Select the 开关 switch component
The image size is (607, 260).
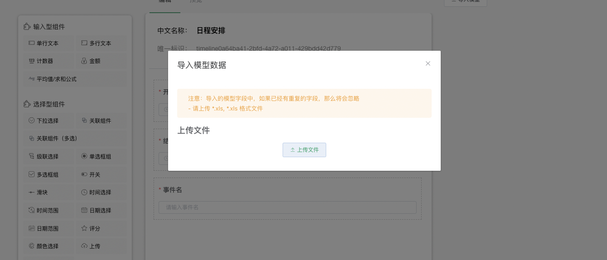[x=101, y=174]
